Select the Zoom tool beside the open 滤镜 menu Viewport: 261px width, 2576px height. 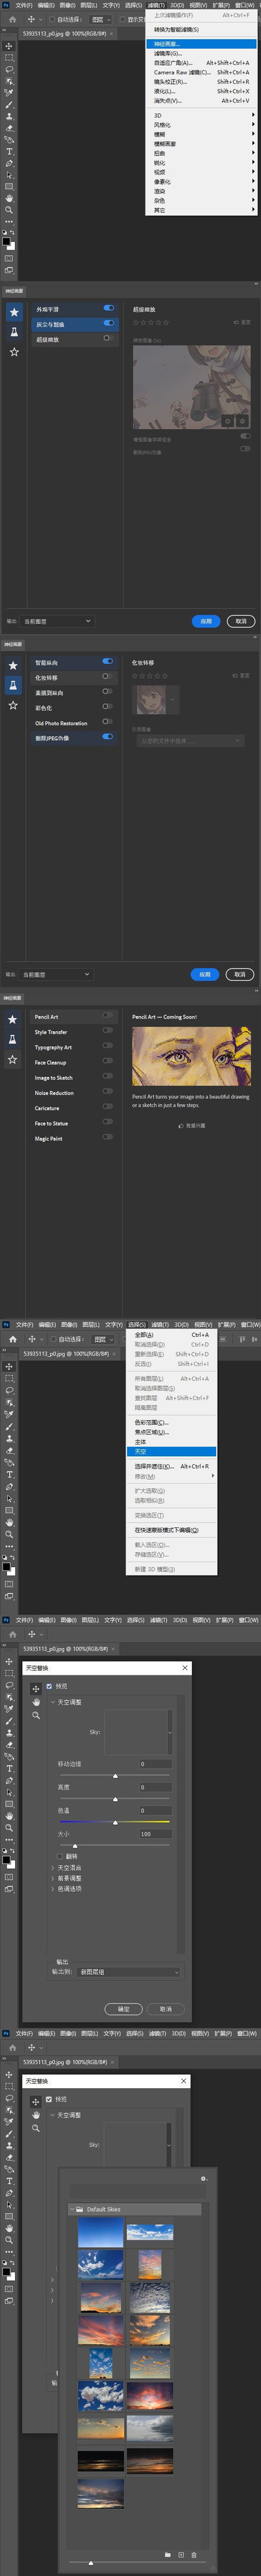pos(9,210)
